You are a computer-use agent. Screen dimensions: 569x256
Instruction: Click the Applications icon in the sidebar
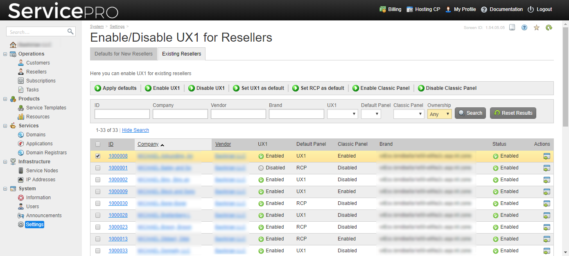click(21, 144)
